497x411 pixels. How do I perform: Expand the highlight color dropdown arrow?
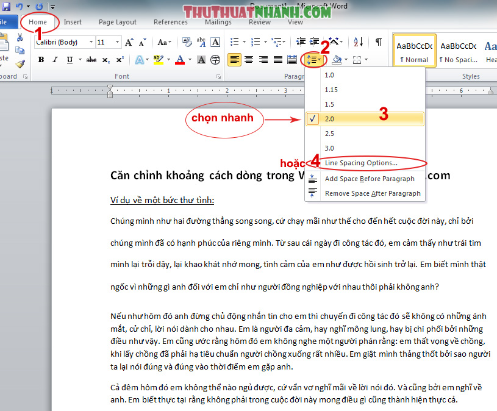tap(168, 60)
